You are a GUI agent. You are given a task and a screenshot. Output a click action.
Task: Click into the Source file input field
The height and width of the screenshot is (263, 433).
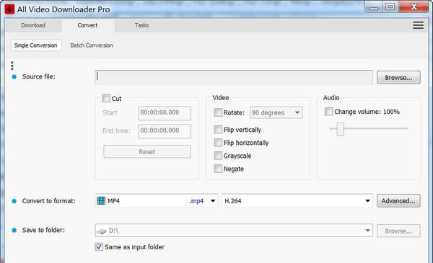point(234,77)
